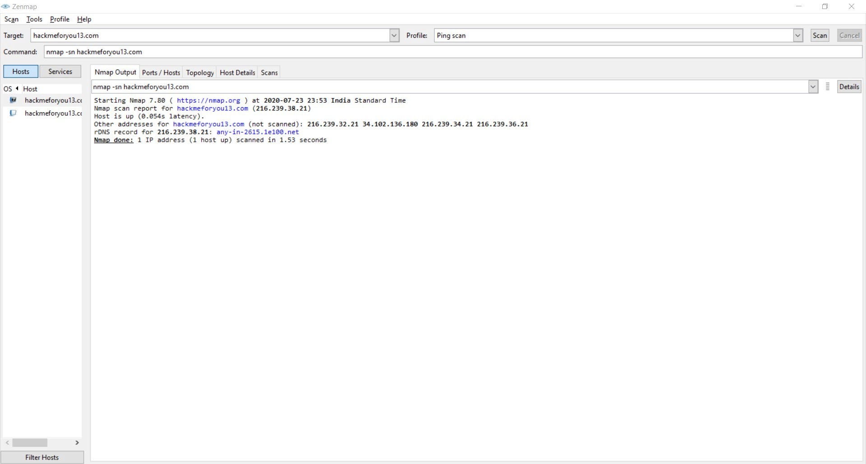Switch to the Host Details tab
Viewport: 866px width, 464px height.
click(x=237, y=73)
